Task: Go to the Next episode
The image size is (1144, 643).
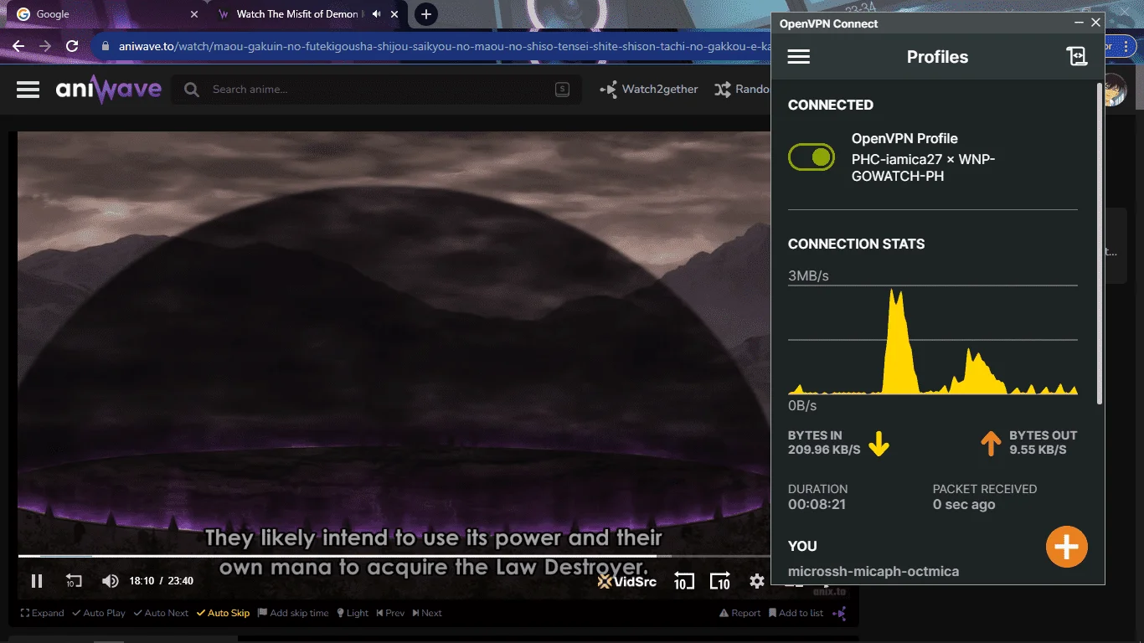Action: pos(426,613)
